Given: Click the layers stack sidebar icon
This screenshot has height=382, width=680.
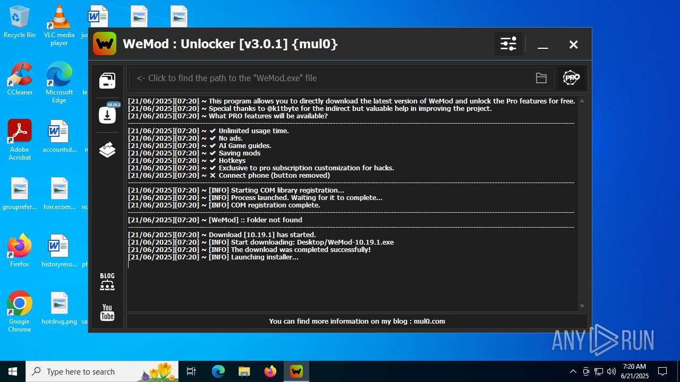Looking at the screenshot, I should click(107, 150).
